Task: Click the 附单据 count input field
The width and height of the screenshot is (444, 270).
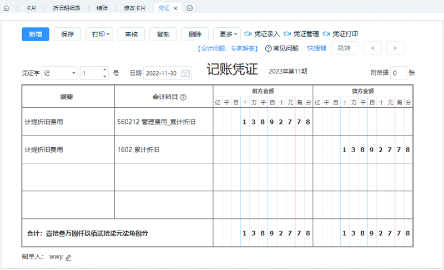Action: pos(398,73)
